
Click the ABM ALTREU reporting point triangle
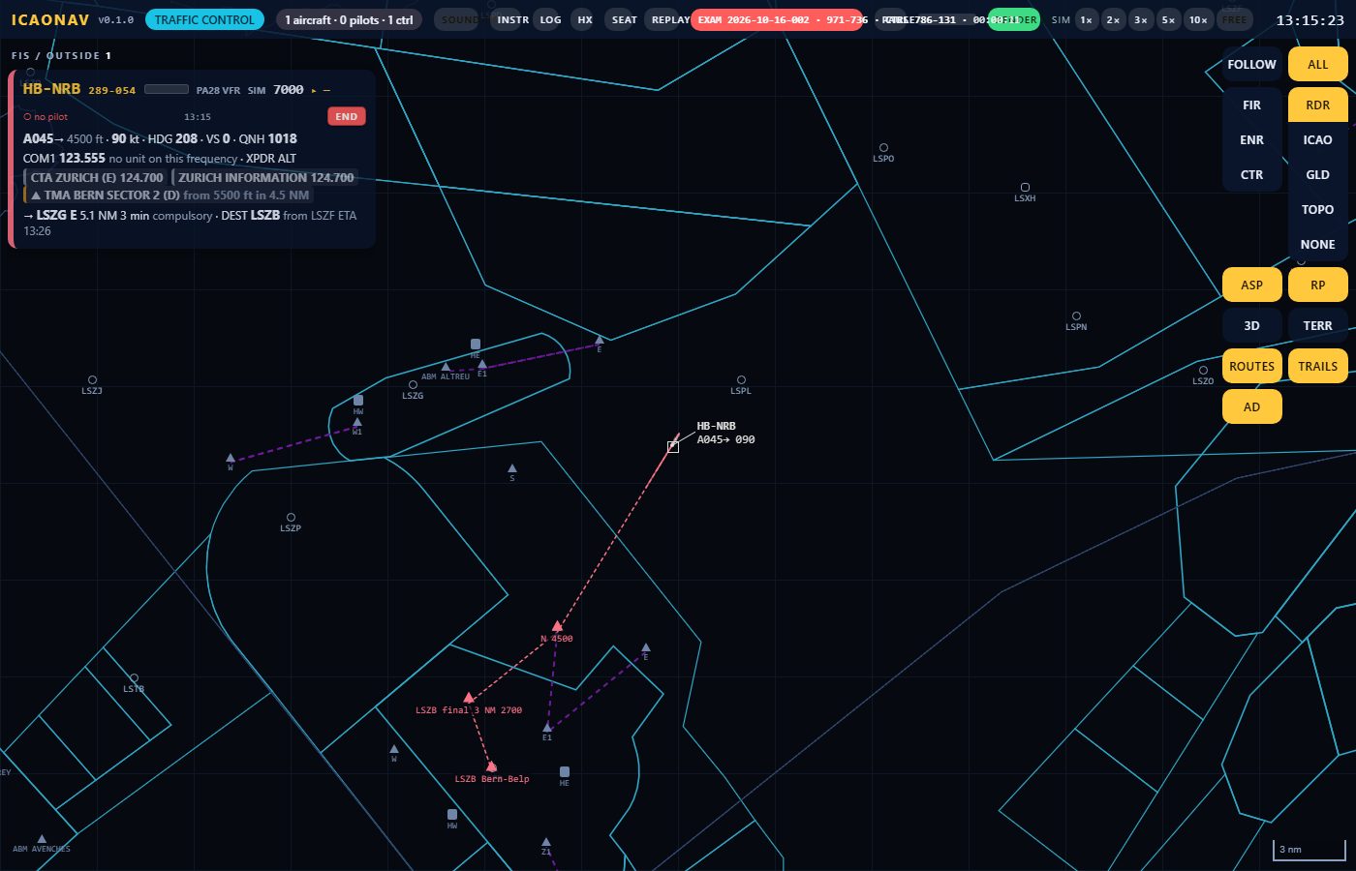tap(446, 367)
